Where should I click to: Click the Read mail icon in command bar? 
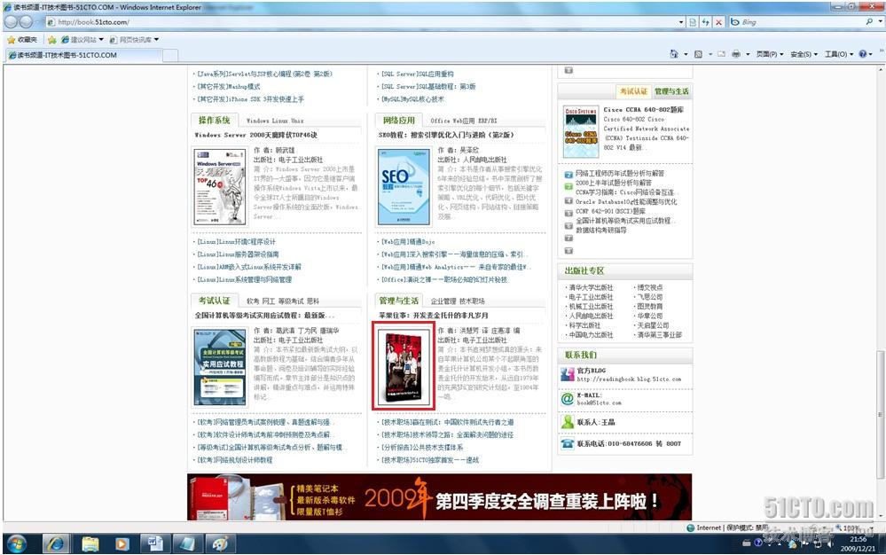pos(722,54)
